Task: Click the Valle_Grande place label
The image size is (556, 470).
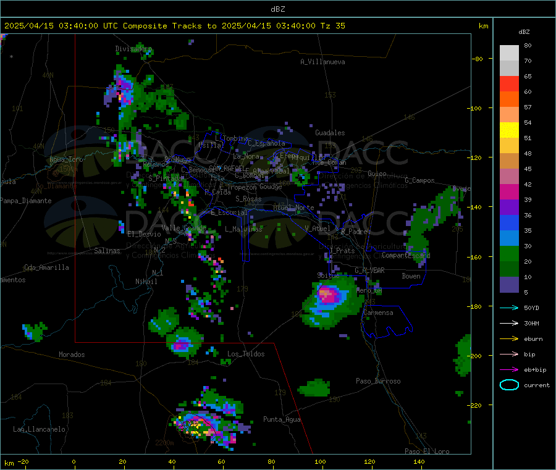Action: point(183,228)
